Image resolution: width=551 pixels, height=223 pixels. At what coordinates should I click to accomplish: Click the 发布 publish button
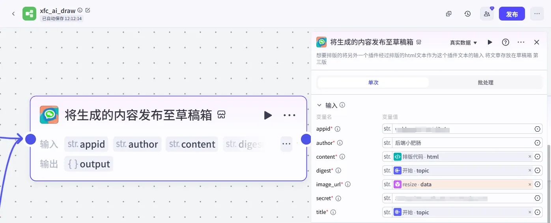512,14
